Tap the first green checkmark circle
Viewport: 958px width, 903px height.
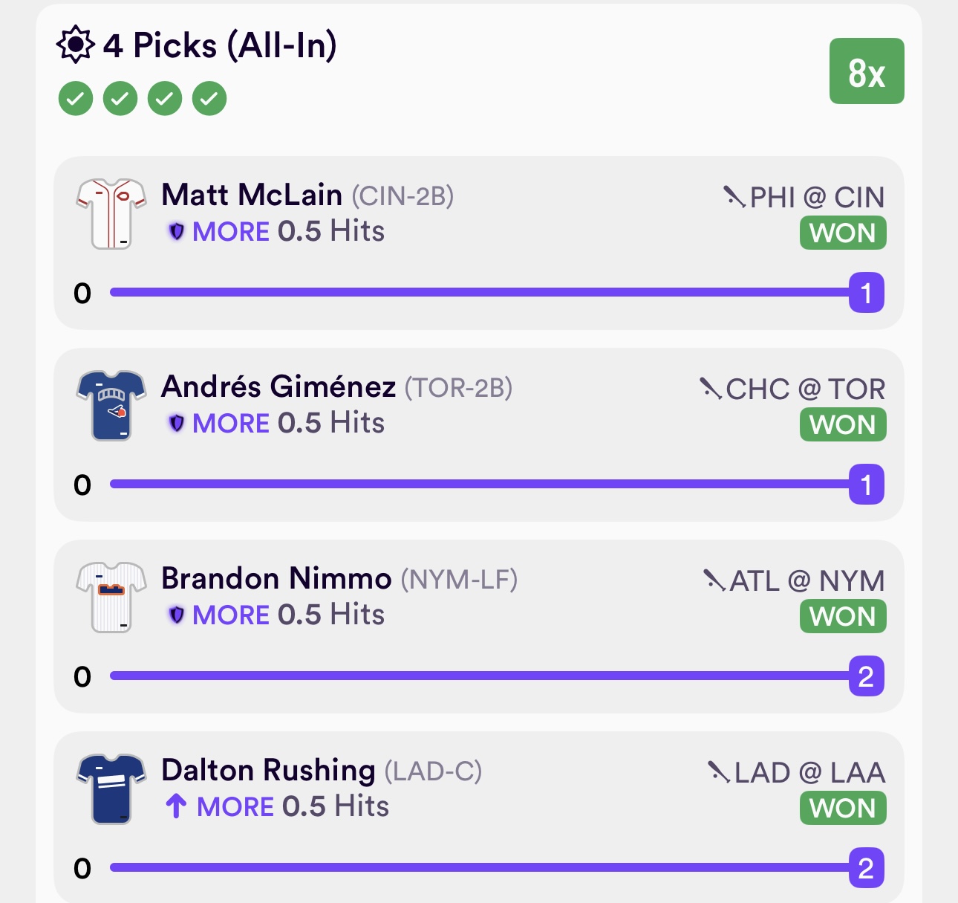click(x=76, y=98)
